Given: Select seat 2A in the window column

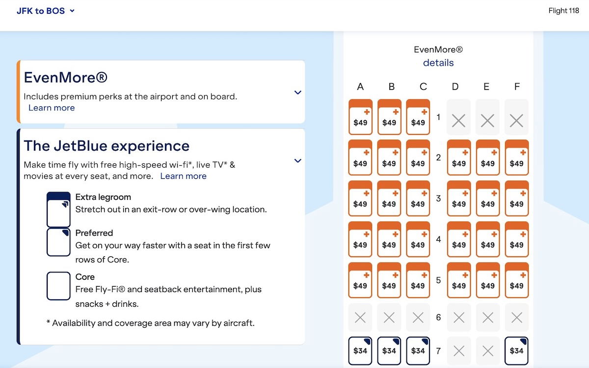Looking at the screenshot, I should (x=360, y=158).
